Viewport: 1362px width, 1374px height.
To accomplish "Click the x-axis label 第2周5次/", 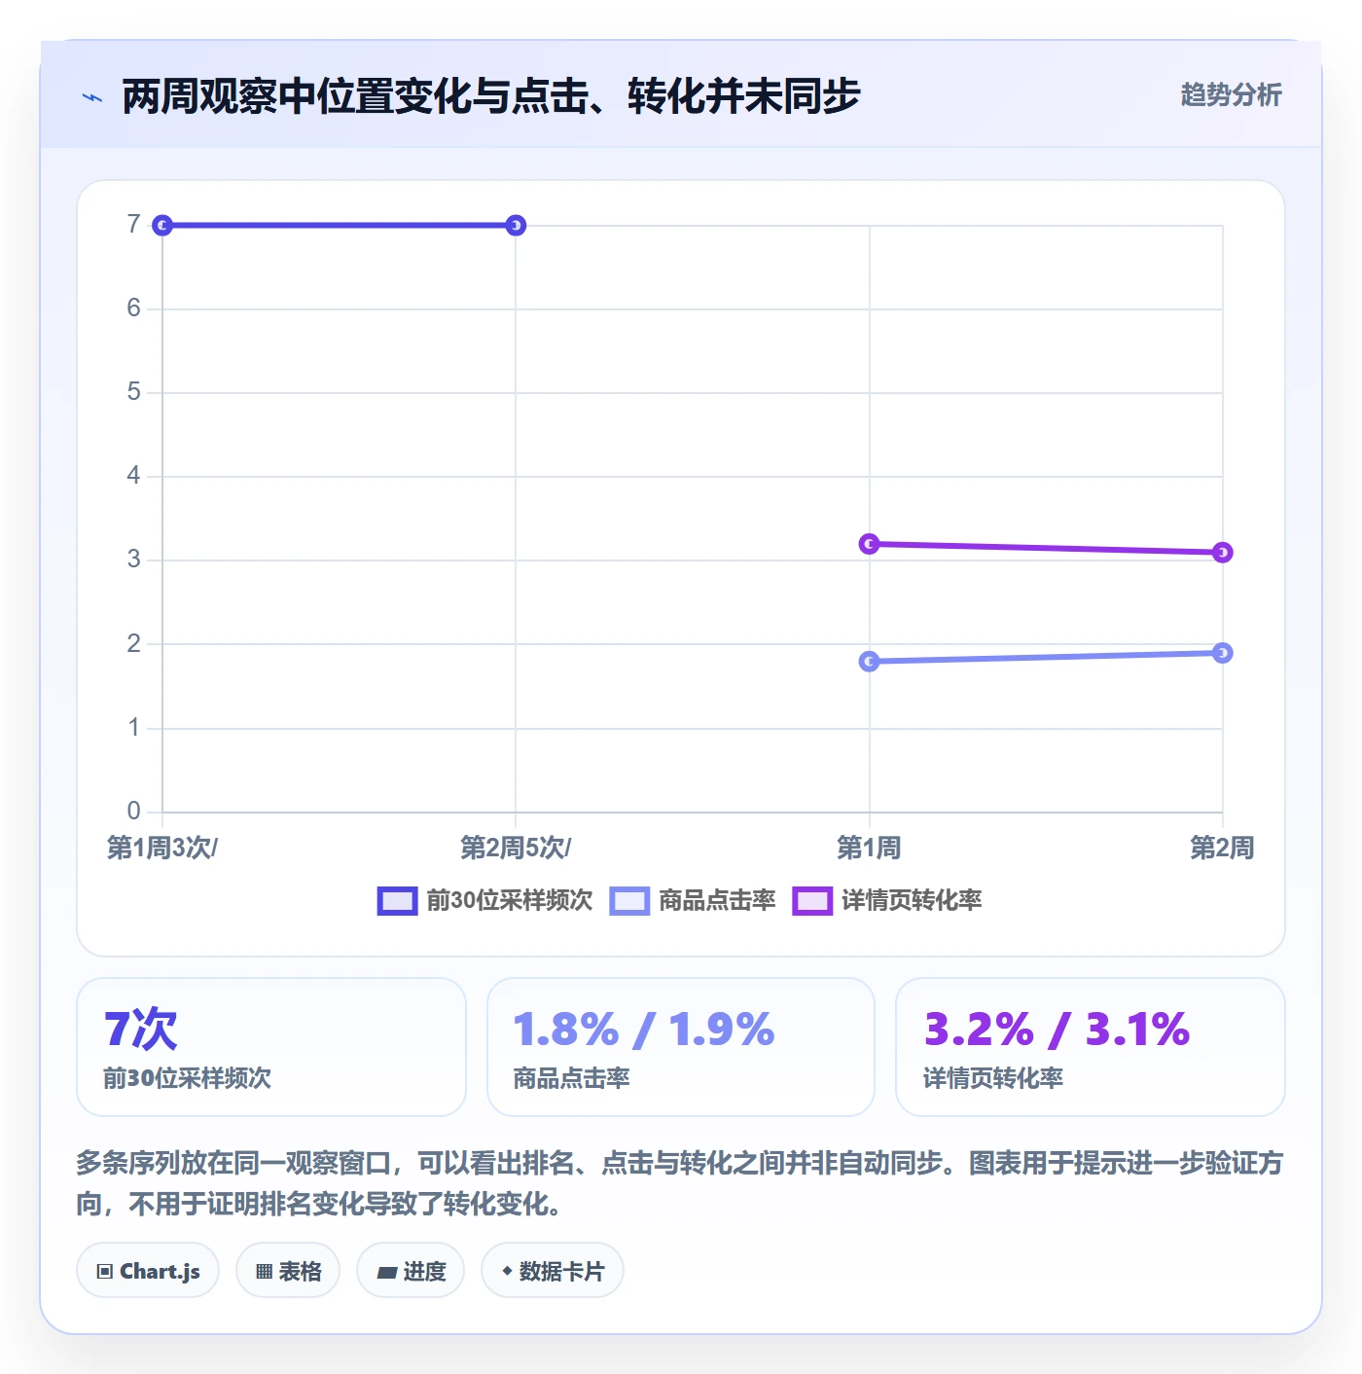I will (x=516, y=848).
